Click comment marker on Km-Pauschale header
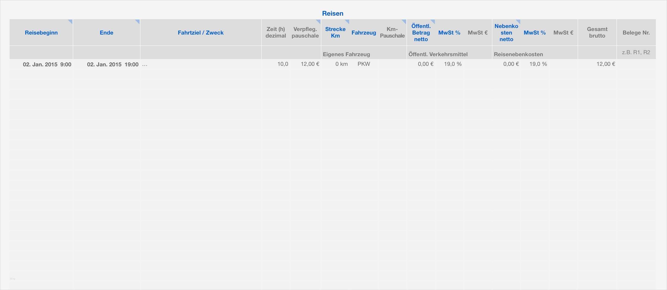 [x=404, y=21]
